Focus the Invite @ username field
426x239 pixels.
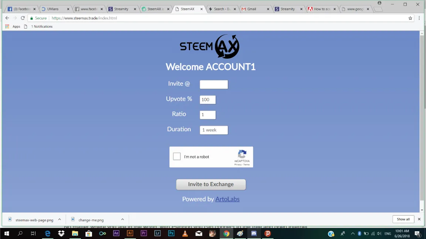214,84
